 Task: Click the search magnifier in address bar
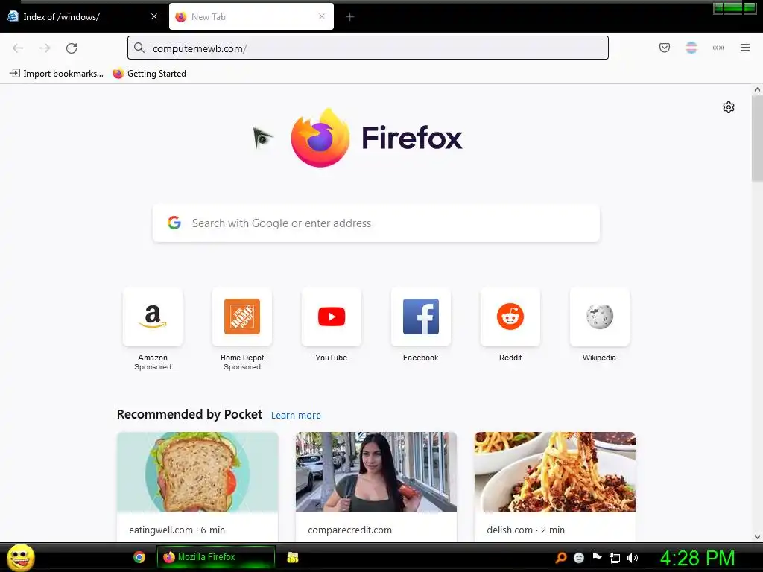coord(139,48)
